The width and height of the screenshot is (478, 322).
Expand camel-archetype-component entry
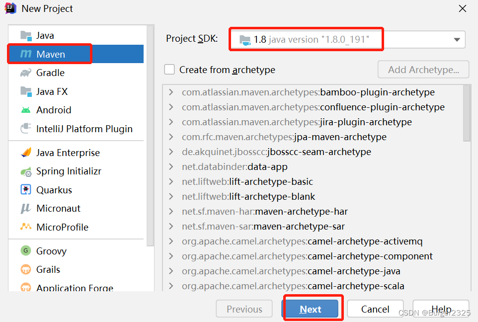pyautogui.click(x=171, y=256)
